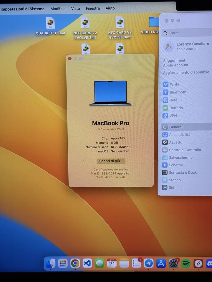Launch Telegram from the Dock
The height and width of the screenshot is (282, 212).
(149, 263)
